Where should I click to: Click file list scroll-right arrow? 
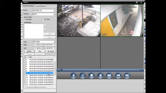(x=52, y=87)
